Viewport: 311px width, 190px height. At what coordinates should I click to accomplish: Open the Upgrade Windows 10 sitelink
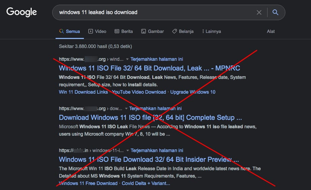pyautogui.click(x=193, y=92)
